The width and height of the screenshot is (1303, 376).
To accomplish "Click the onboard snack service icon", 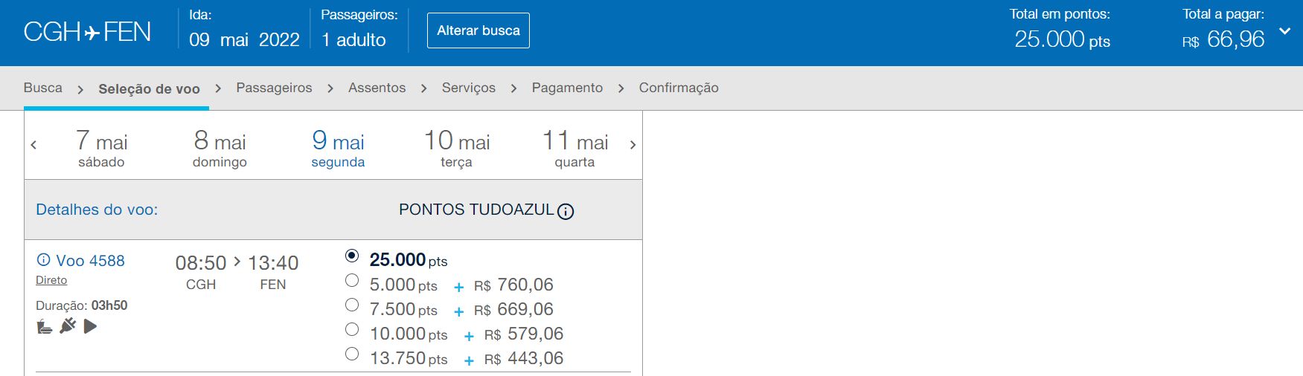I will point(45,326).
